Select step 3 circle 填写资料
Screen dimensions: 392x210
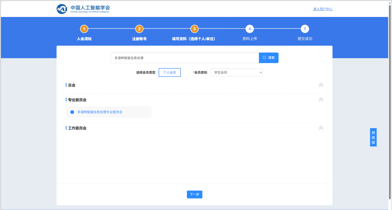click(194, 29)
